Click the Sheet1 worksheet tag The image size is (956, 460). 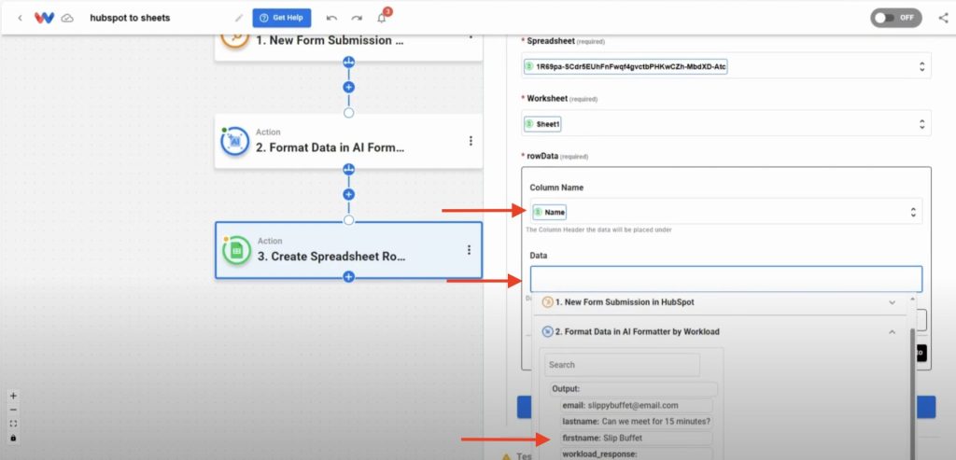pyautogui.click(x=542, y=124)
